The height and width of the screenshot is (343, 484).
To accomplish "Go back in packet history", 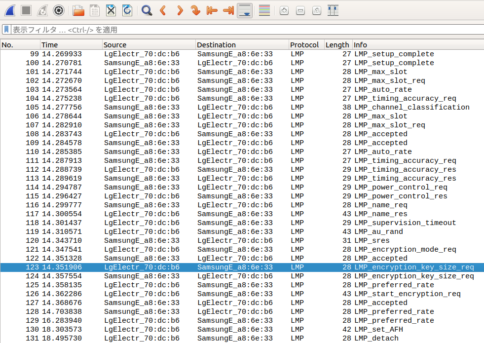I will pyautogui.click(x=163, y=10).
